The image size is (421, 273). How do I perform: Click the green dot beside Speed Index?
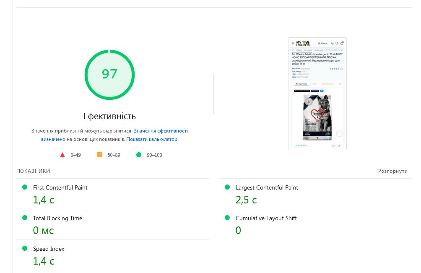pyautogui.click(x=25, y=248)
